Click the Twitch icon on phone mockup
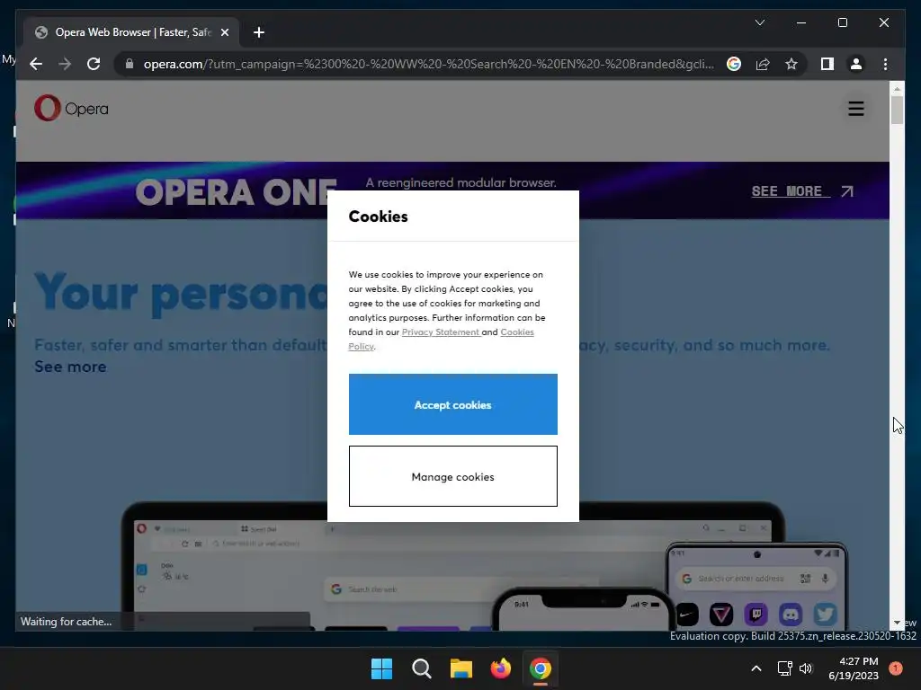The image size is (921, 690). (756, 615)
